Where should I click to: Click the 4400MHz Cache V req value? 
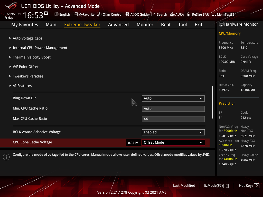pos(230,159)
